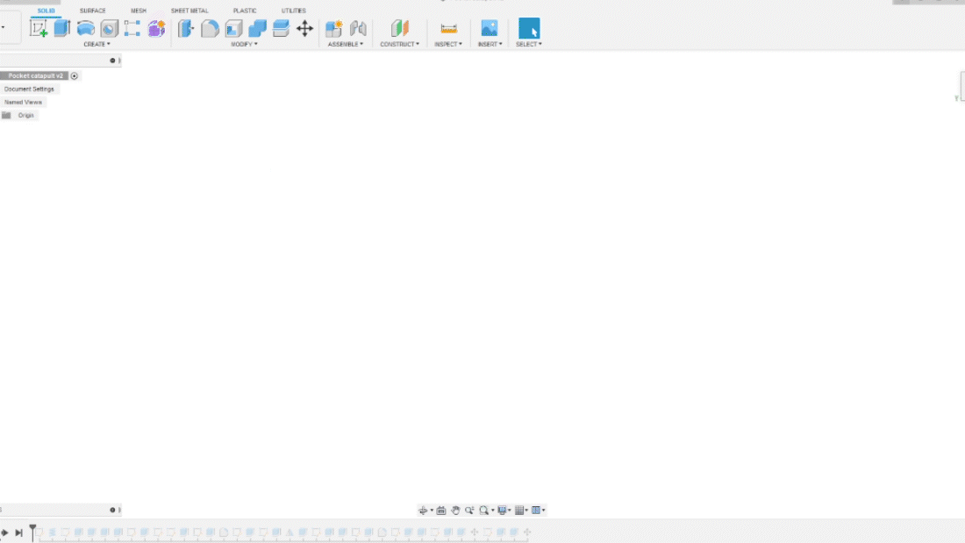The height and width of the screenshot is (543, 965).
Task: Open the Viewports dropdown arrow
Action: click(x=543, y=511)
